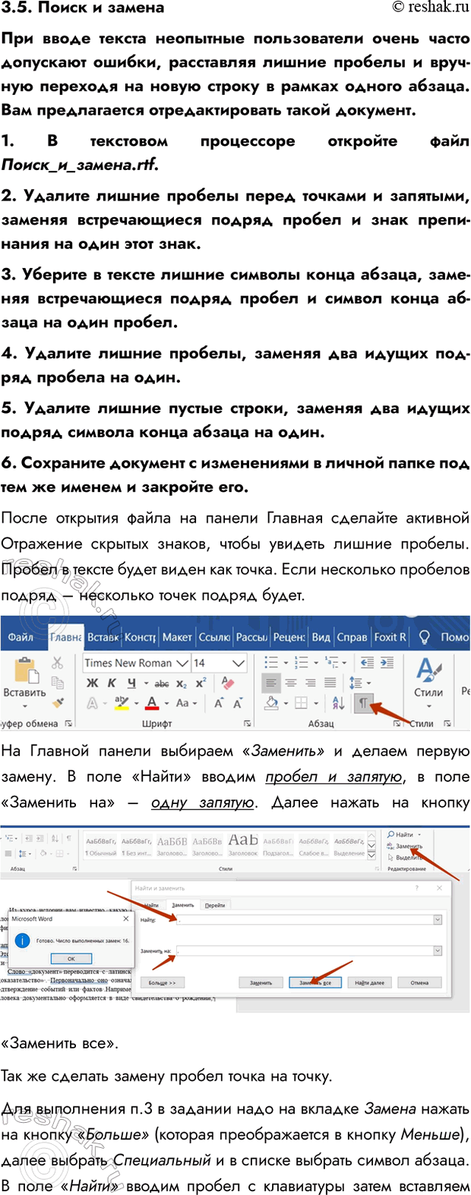Switch to the Перейти tab in dialog
471x1195 pixels.
pyautogui.click(x=215, y=905)
